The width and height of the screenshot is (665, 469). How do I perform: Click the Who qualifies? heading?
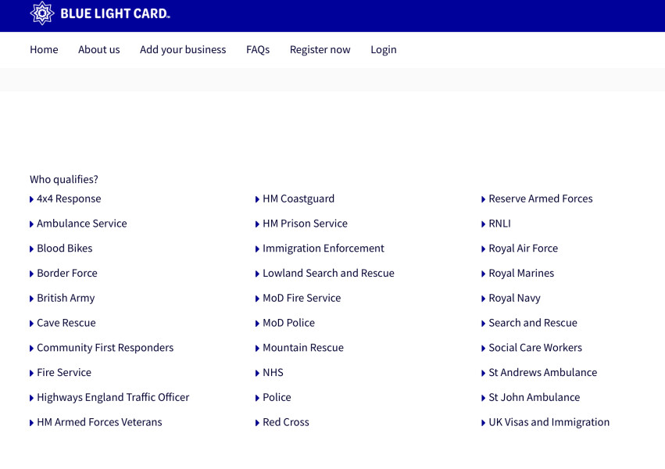click(63, 180)
